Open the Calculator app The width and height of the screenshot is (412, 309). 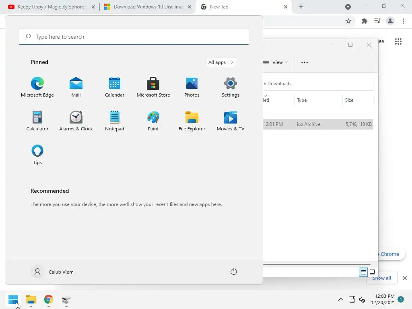click(37, 121)
